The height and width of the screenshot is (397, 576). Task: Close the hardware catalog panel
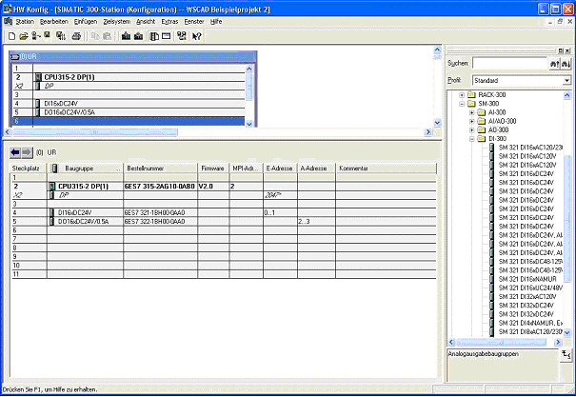567,50
